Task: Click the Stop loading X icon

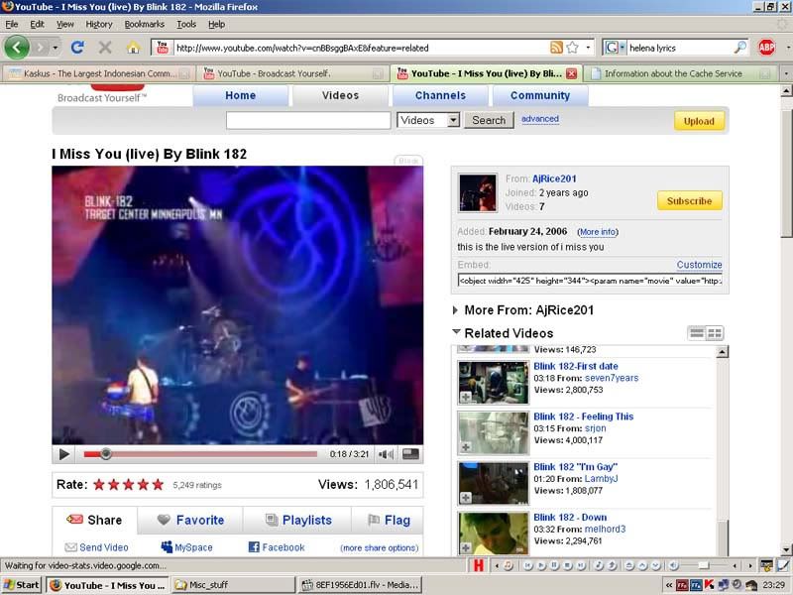Action: pos(105,48)
